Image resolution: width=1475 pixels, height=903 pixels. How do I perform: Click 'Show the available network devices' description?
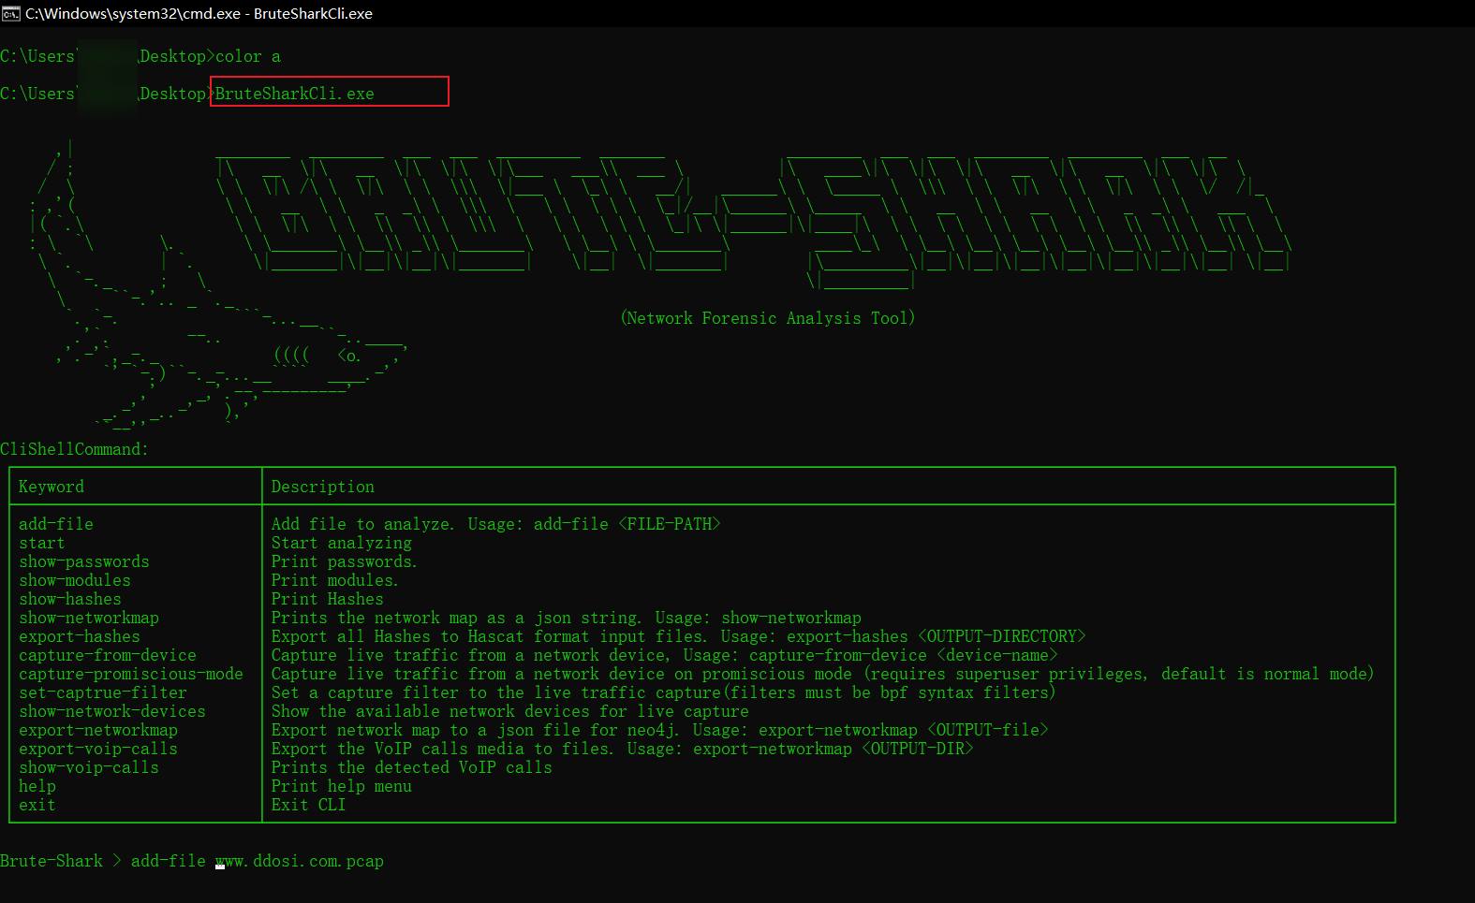[x=510, y=711]
